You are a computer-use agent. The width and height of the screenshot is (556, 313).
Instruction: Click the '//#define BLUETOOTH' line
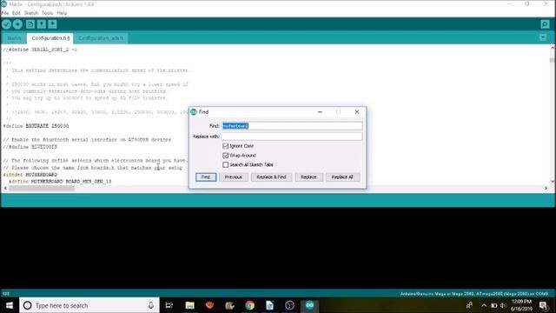(30, 147)
